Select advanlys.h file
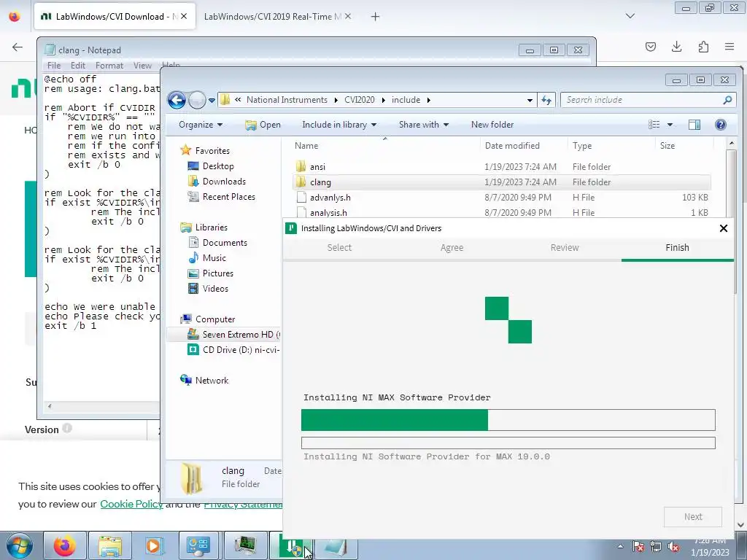 click(x=502, y=197)
